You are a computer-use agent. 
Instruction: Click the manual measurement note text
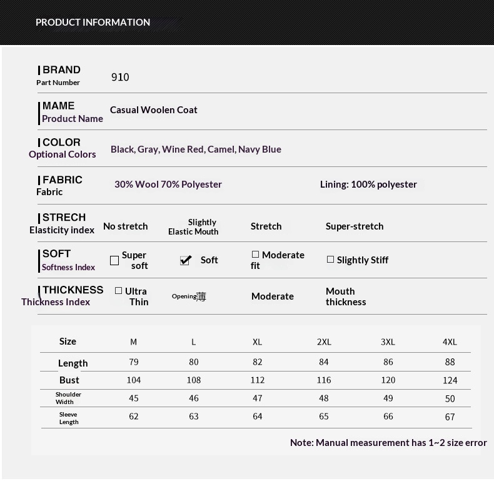(388, 443)
